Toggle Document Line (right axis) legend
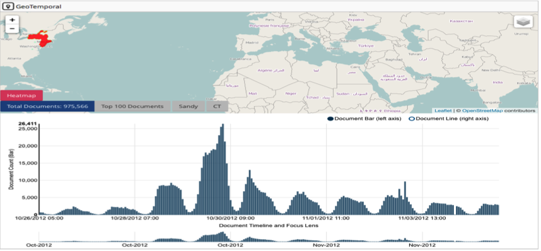The width and height of the screenshot is (541, 251). (x=448, y=119)
